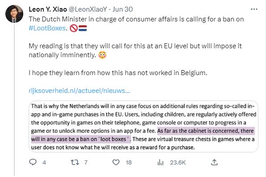
Task: Click the Netherlands flag emoji
Action: point(83,28)
